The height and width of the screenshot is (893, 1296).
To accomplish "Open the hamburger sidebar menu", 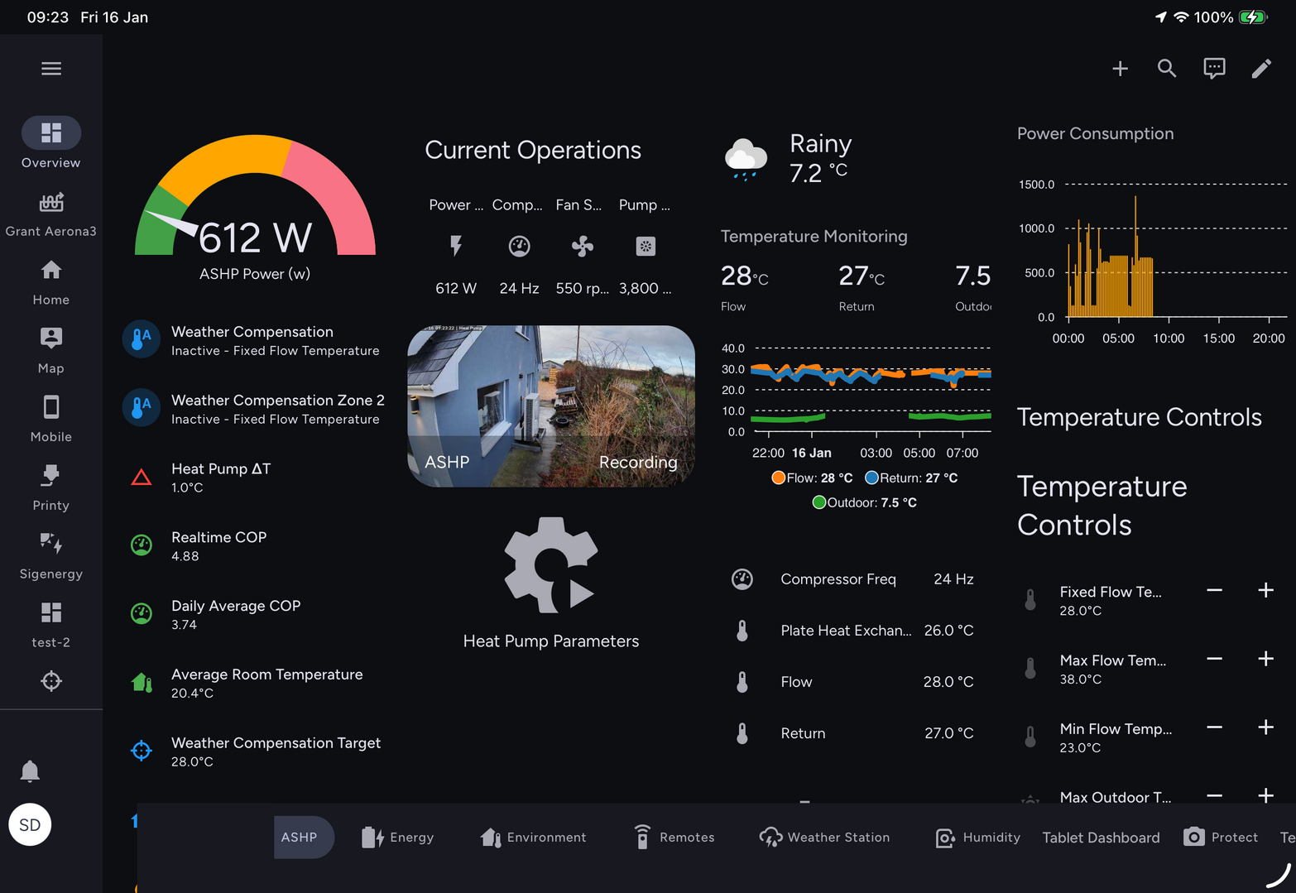I will coord(51,69).
